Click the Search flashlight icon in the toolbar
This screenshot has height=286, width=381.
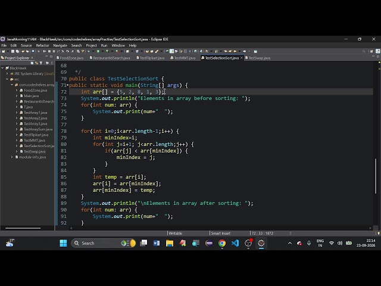tap(157, 51)
